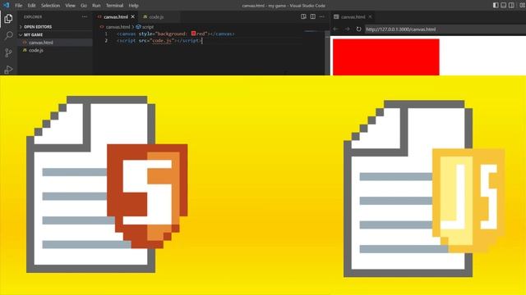Close the canvas.html editor tab
This screenshot has width=526, height=295.
pos(133,16)
